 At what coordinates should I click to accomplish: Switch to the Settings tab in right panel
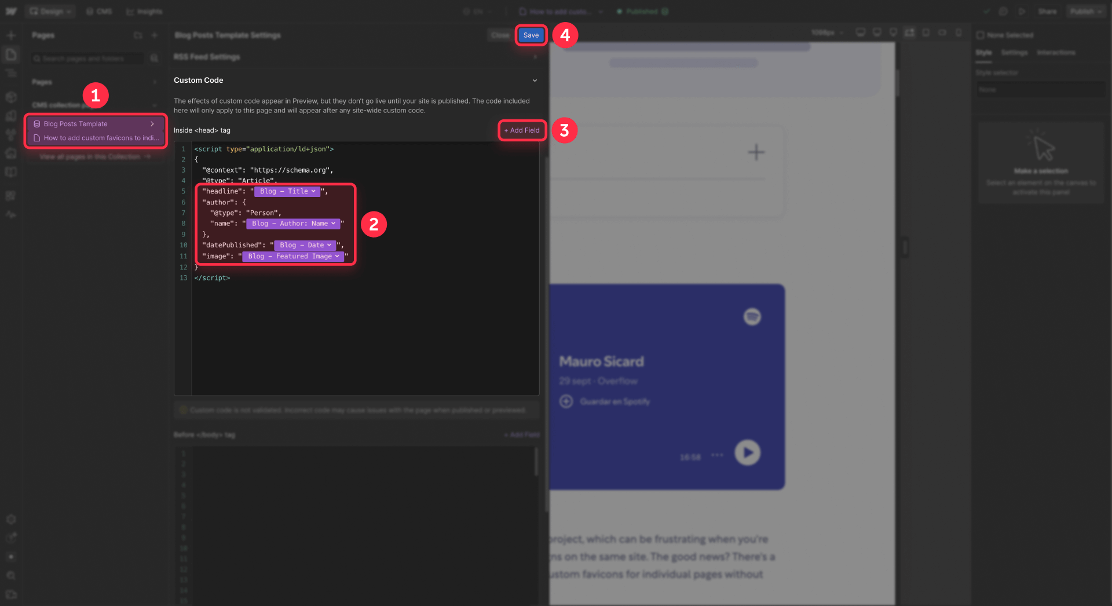(1014, 52)
